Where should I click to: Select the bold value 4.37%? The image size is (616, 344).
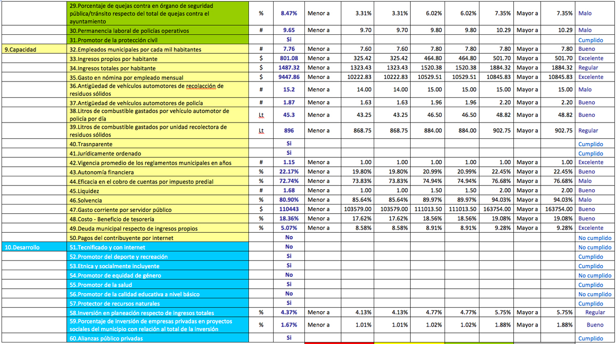(289, 313)
